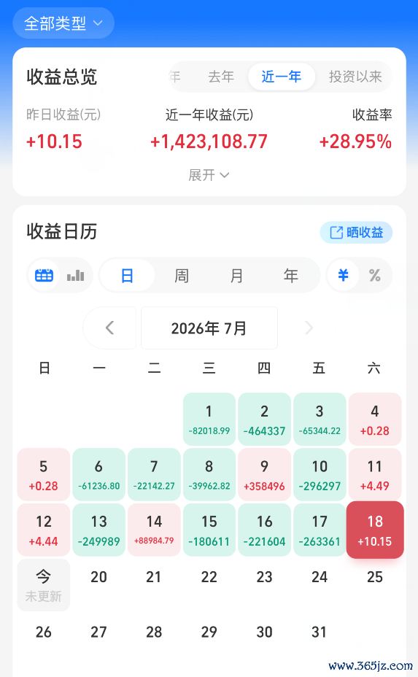418x677 pixels.
Task: Switch to calendar view icon
Action: coord(44,275)
